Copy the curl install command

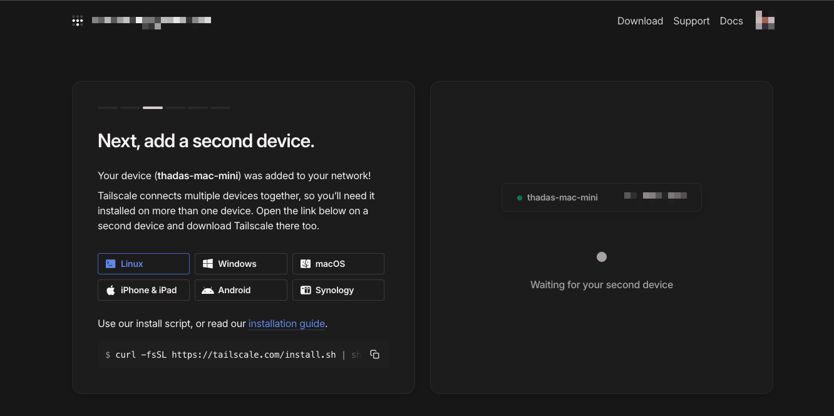[374, 355]
